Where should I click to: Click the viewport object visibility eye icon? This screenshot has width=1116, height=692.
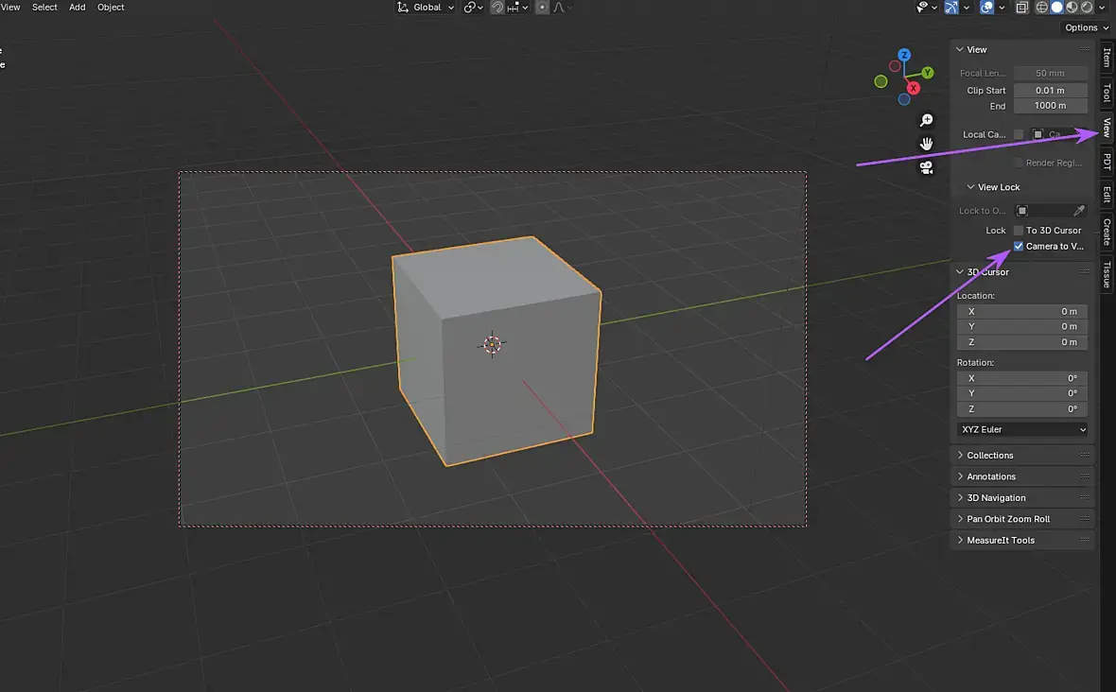(x=922, y=8)
